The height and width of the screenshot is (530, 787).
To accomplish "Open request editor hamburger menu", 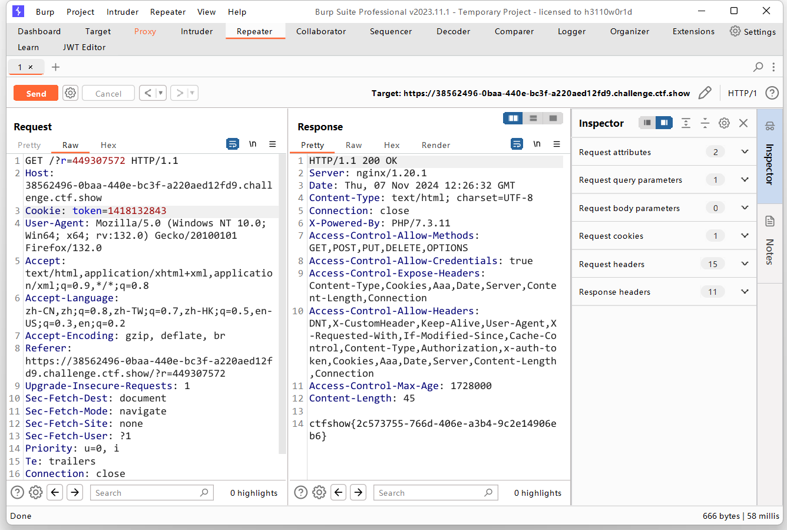I will pos(272,144).
